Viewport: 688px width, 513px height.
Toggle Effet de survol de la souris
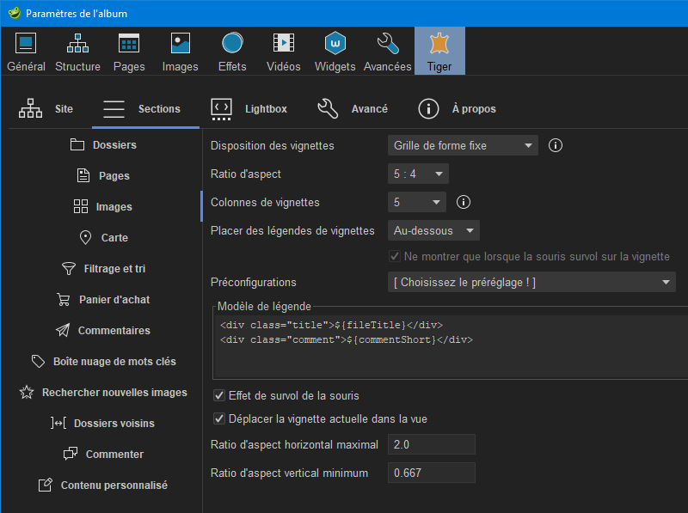click(x=219, y=396)
